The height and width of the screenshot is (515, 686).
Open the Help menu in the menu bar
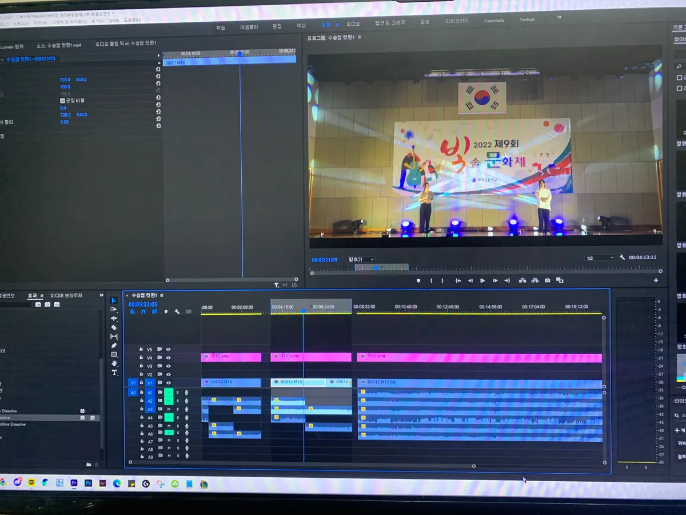click(x=132, y=20)
